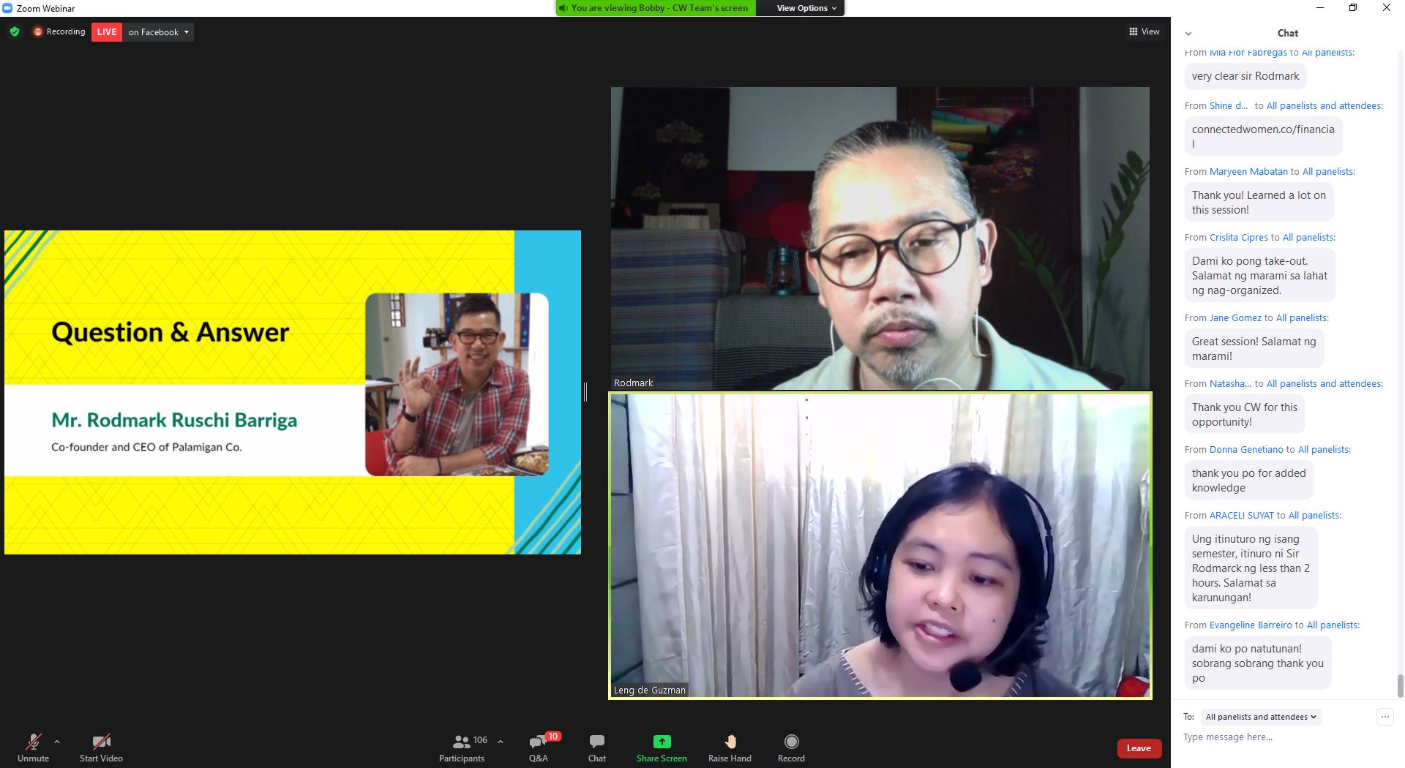Start recording with Record button

coord(791,748)
